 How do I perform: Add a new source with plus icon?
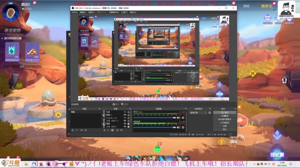(104, 130)
